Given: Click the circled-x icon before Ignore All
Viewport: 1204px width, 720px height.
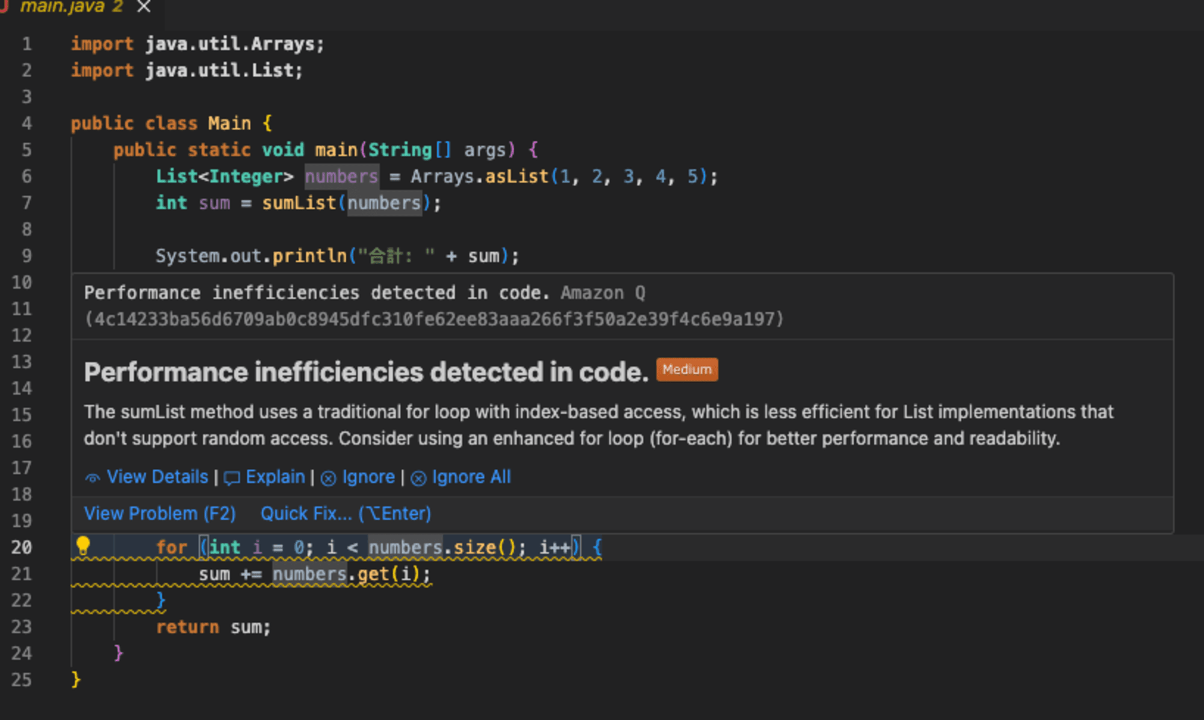Looking at the screenshot, I should pyautogui.click(x=418, y=478).
